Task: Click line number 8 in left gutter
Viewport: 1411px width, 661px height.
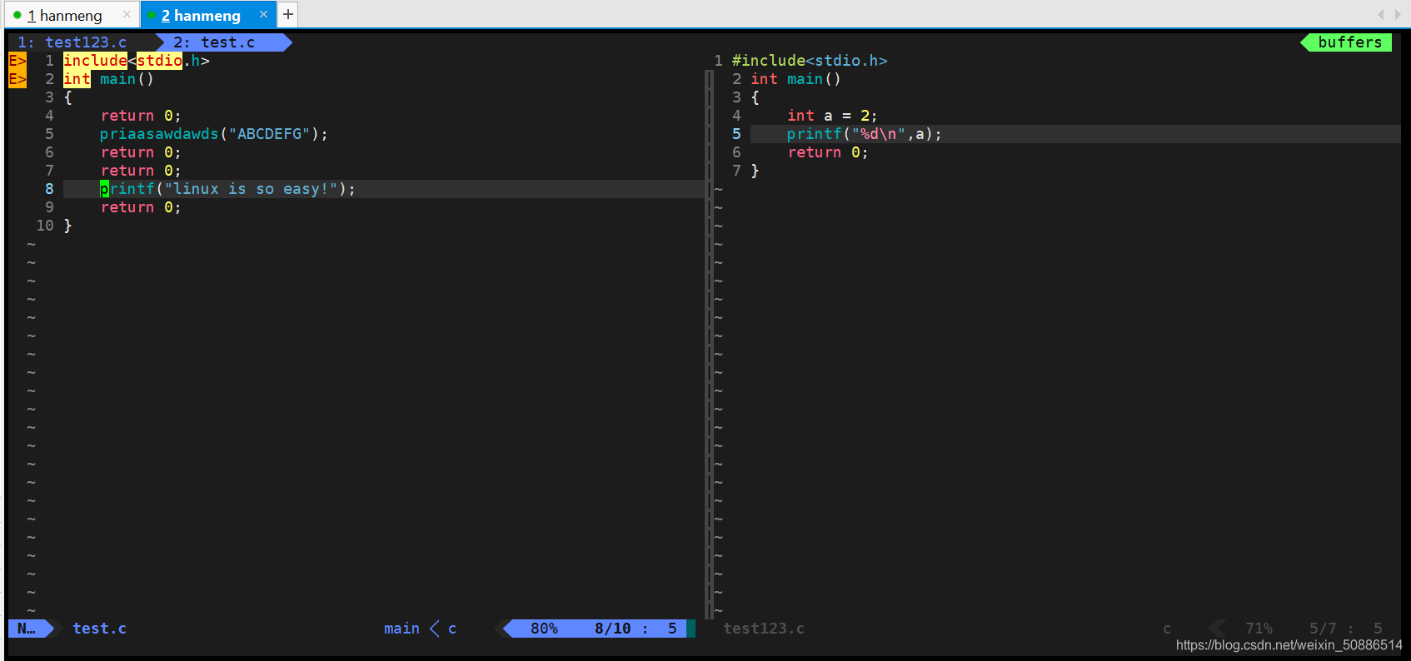Action: (x=49, y=189)
